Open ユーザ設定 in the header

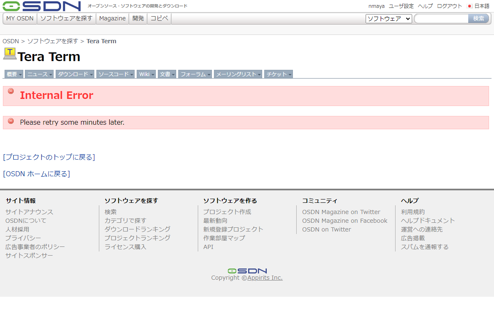point(401,6)
